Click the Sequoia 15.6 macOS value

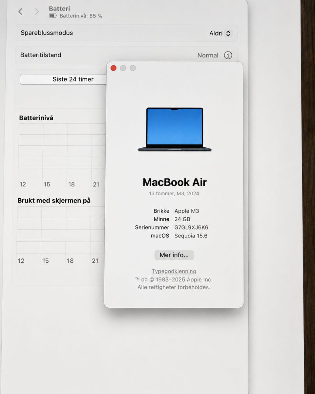[x=191, y=235]
